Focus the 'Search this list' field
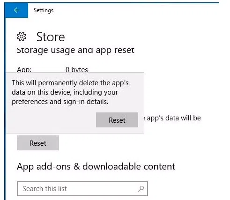This screenshot has width=230, height=200. click(82, 189)
